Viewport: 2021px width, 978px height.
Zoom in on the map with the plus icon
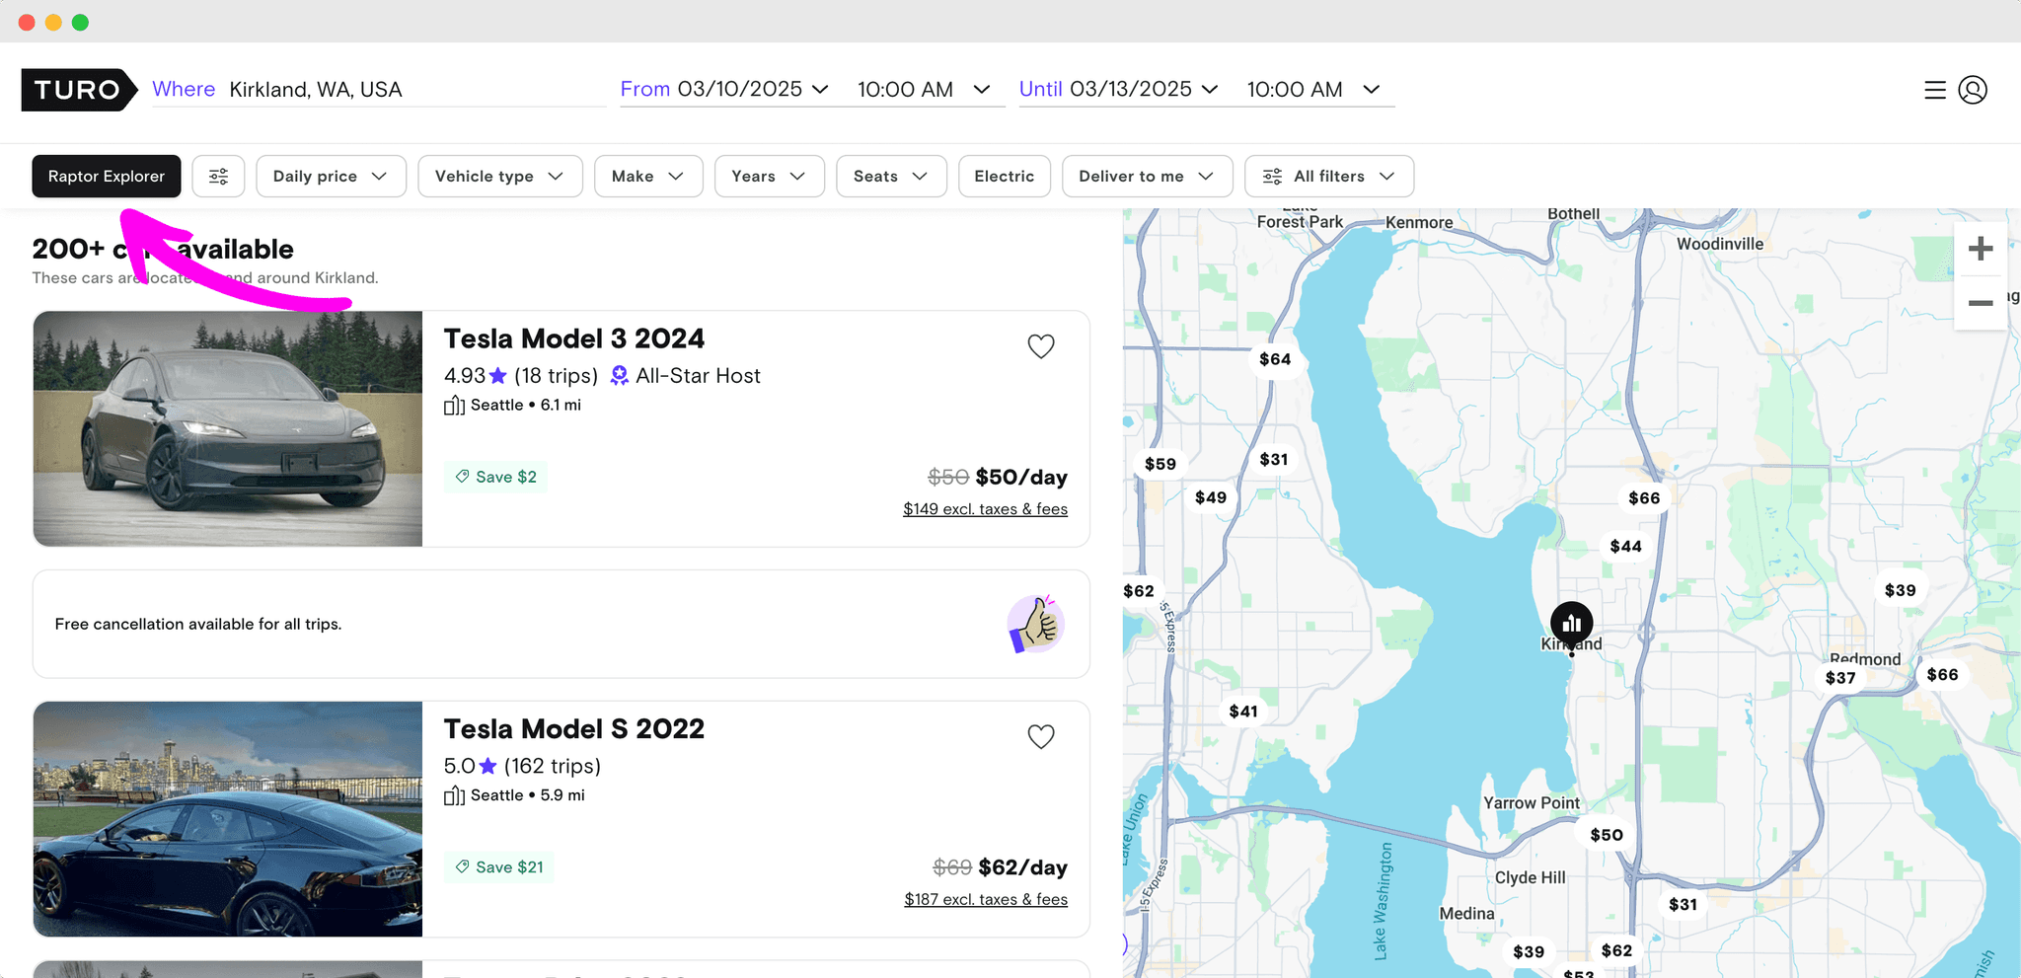coord(1981,248)
